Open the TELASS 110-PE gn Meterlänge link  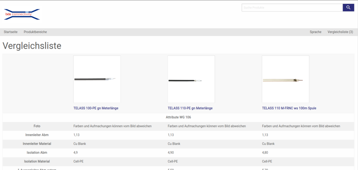[x=190, y=108]
